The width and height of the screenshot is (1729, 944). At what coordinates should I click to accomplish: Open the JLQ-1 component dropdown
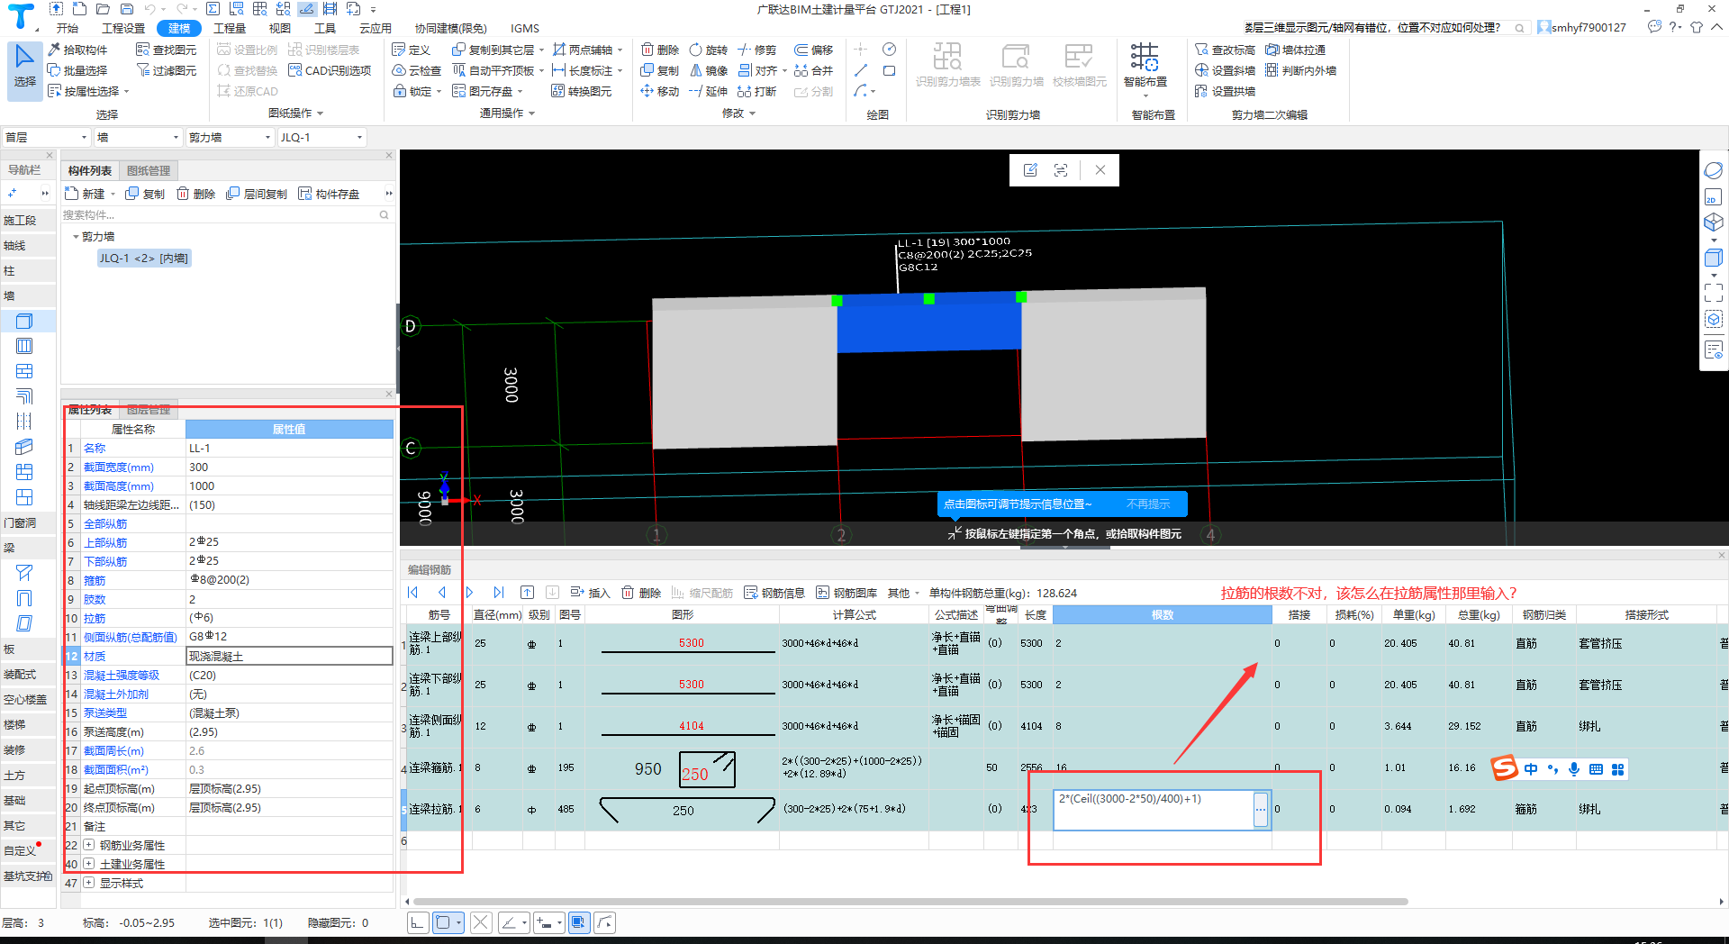(321, 137)
